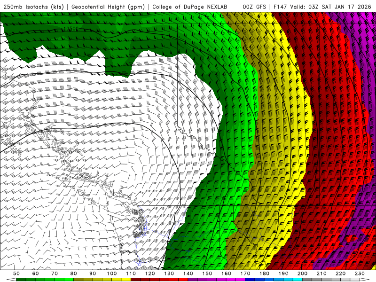Click the 'College of DuPage NEXLAB' label

(x=190, y=7)
